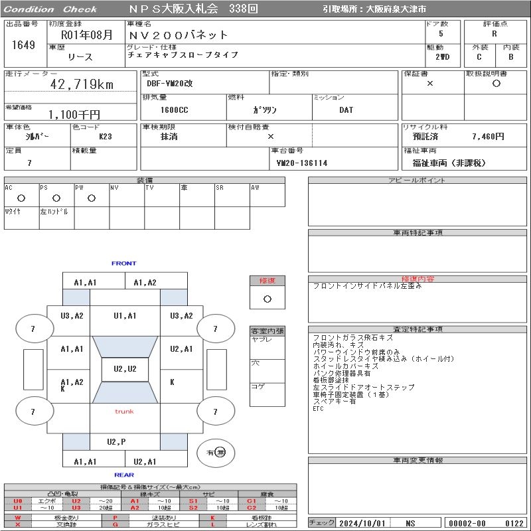The height and width of the screenshot is (531, 531).
Task: Click the U2,U2 roof panel in the diagram
Action: [x=124, y=369]
